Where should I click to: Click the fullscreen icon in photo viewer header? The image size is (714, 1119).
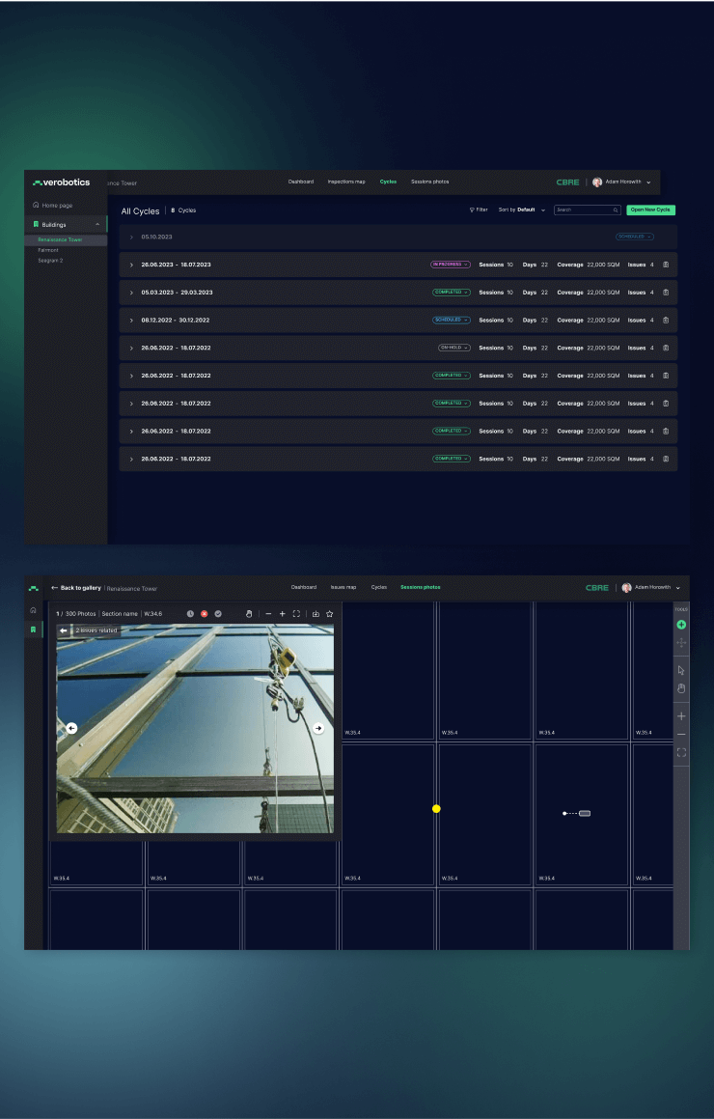pos(296,614)
